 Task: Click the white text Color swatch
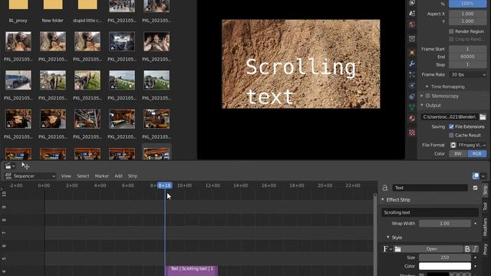pyautogui.click(x=445, y=266)
